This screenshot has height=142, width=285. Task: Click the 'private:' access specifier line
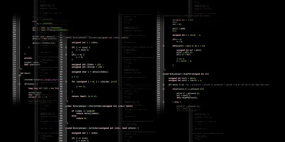(28, 58)
